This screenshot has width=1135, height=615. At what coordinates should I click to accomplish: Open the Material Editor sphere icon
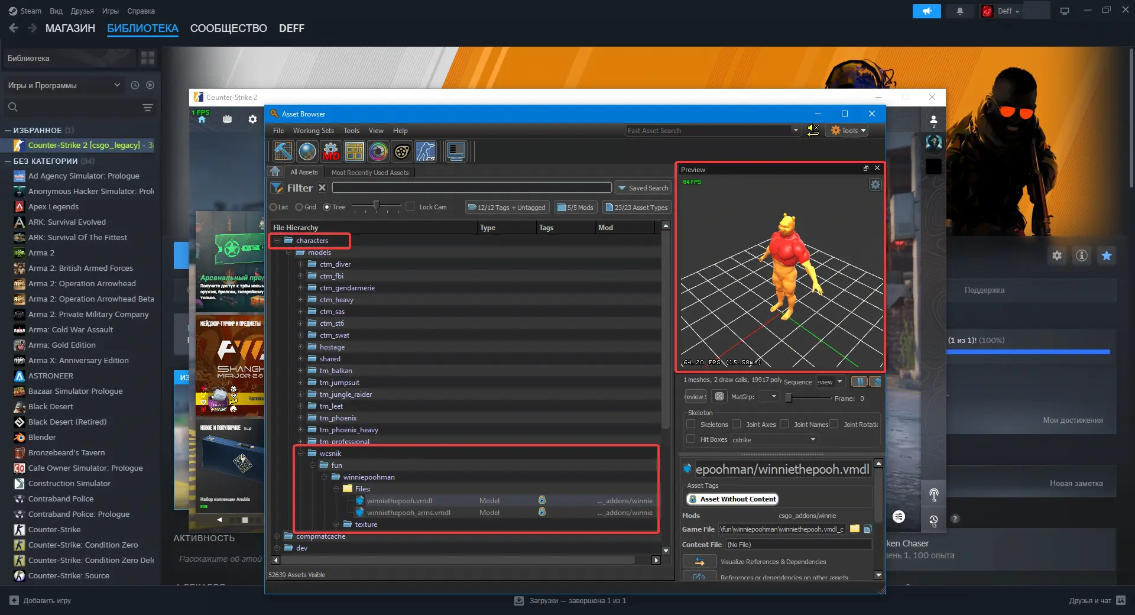tap(307, 151)
